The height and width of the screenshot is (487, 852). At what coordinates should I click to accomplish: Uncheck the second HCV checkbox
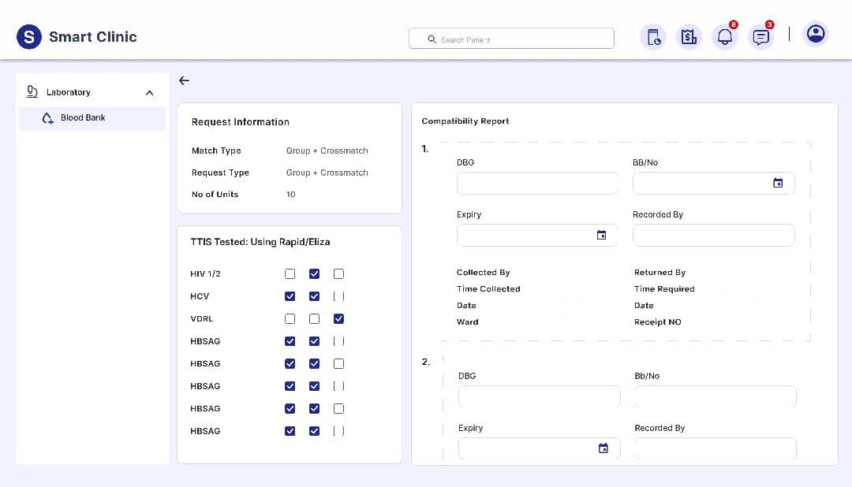pyautogui.click(x=314, y=296)
